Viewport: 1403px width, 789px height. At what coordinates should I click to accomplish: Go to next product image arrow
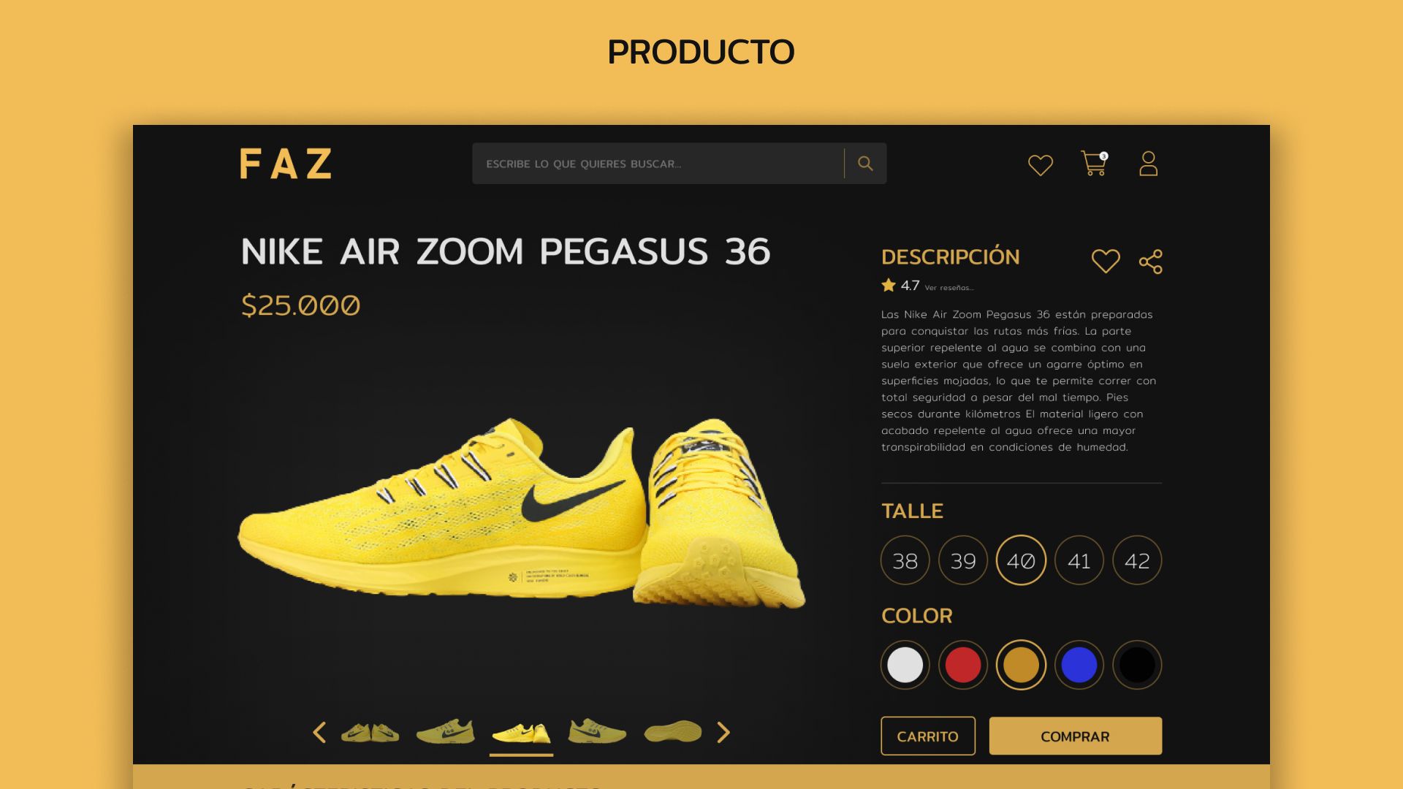[723, 732]
